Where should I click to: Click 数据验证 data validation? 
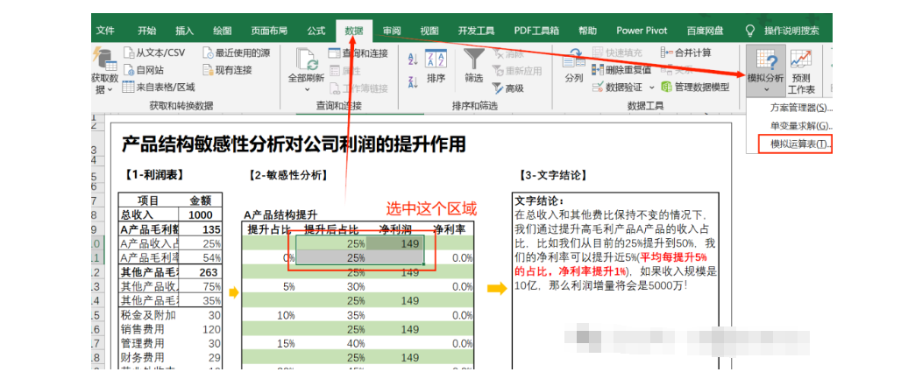617,88
